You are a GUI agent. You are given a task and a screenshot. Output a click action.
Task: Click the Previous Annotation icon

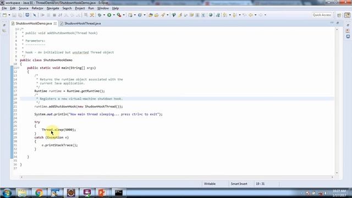(235, 15)
